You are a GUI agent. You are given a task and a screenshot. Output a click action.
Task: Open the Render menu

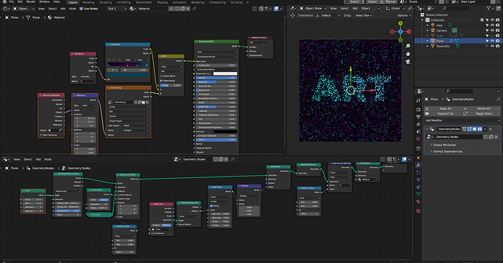point(31,2)
